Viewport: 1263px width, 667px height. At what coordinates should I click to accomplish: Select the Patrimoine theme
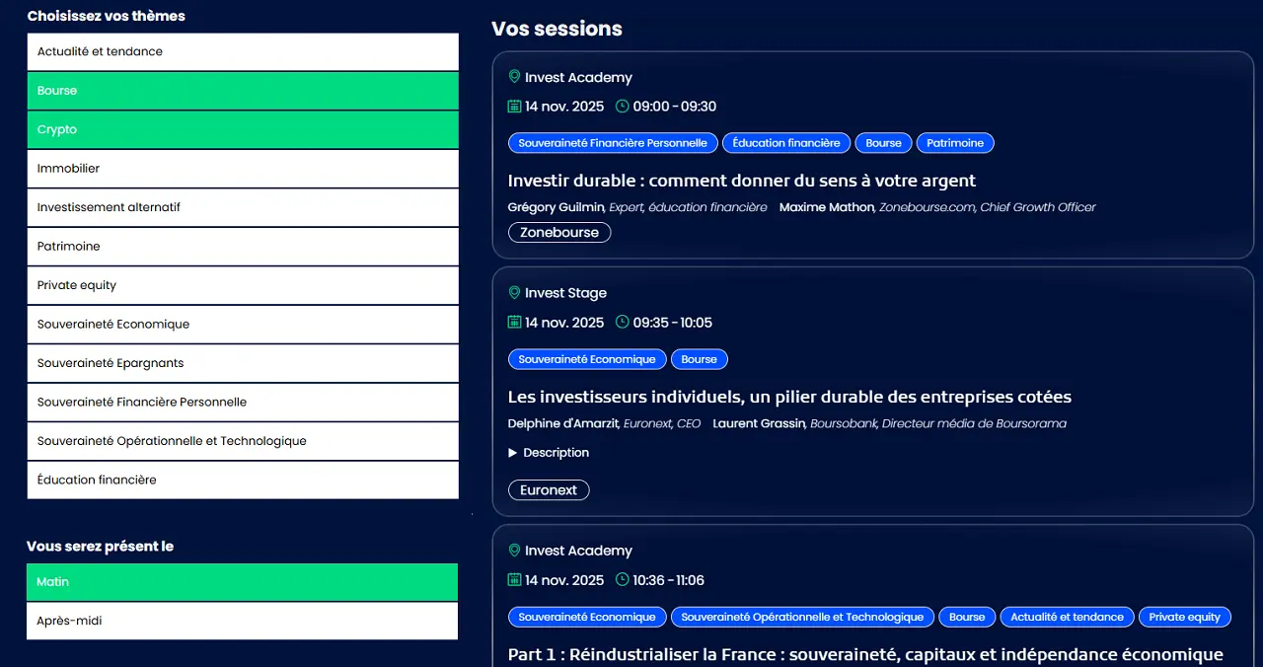(243, 246)
